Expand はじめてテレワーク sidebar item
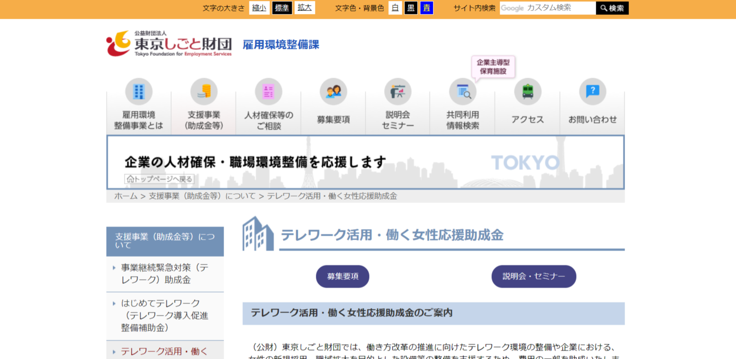The width and height of the screenshot is (736, 359). click(164, 315)
